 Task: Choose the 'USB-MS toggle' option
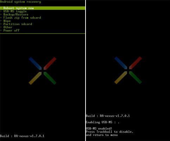(x=13, y=11)
